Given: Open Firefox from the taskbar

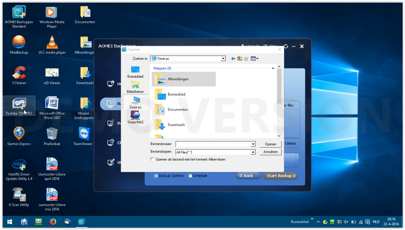Looking at the screenshot, I should (53, 222).
